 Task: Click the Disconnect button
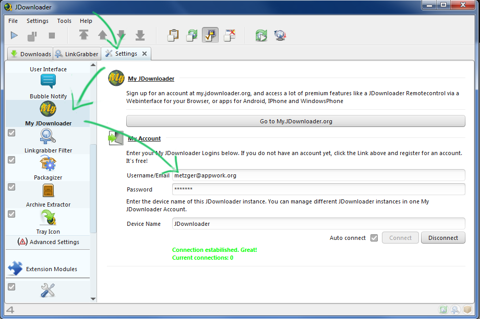pos(443,238)
